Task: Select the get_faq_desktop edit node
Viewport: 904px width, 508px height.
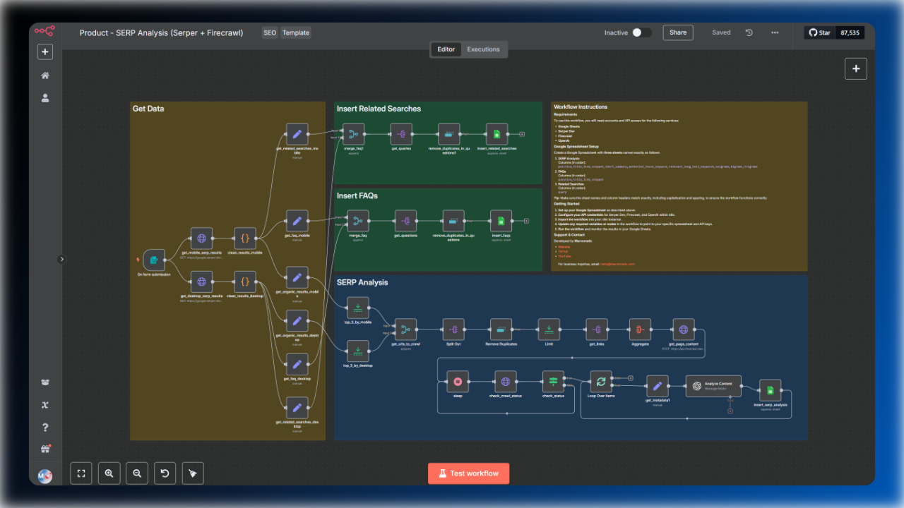Action: tap(297, 364)
